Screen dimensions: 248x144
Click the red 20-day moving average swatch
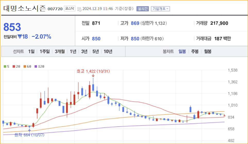point(14,66)
